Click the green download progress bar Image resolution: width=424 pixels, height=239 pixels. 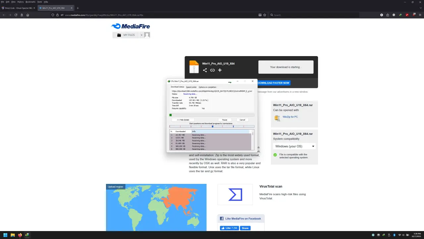pyautogui.click(x=212, y=115)
